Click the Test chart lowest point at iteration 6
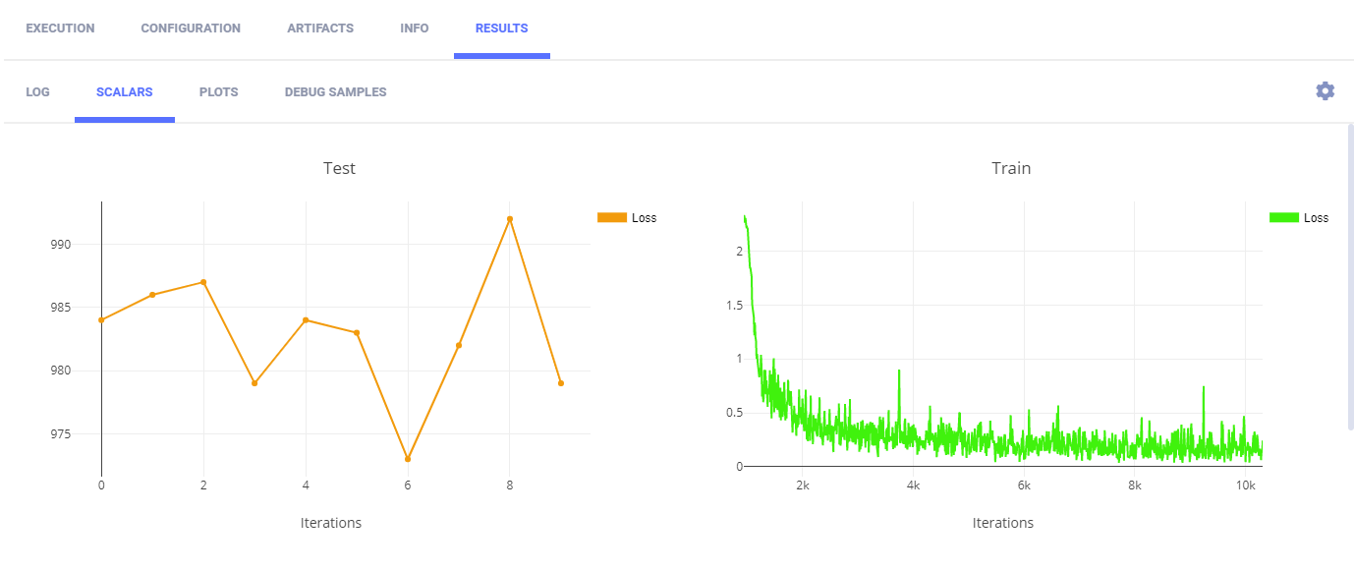This screenshot has height=571, width=1354. pyautogui.click(x=408, y=459)
